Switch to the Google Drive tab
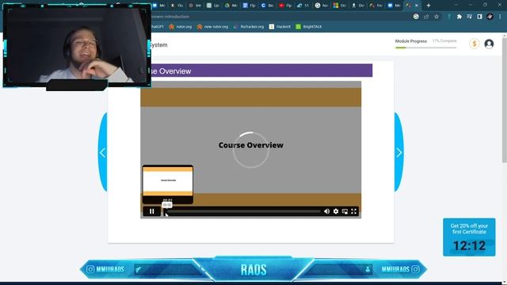 (x=231, y=6)
